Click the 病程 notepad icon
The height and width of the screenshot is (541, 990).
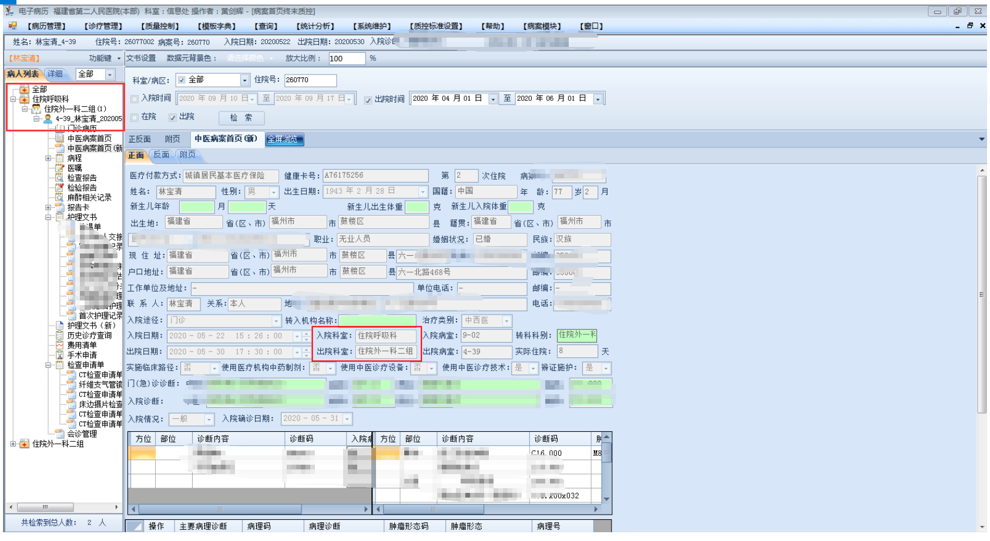pyautogui.click(x=60, y=158)
